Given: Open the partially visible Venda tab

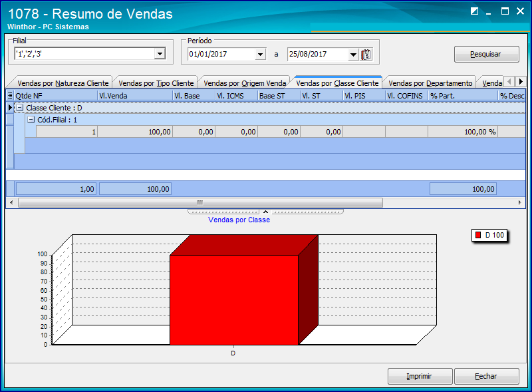Looking at the screenshot, I should (x=491, y=83).
